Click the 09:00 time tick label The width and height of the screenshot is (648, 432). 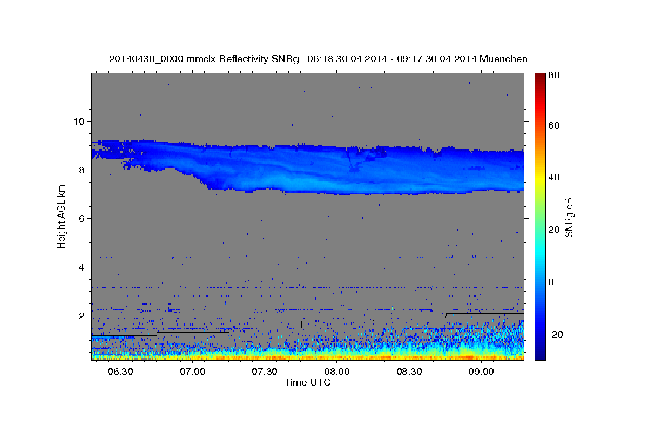click(481, 372)
